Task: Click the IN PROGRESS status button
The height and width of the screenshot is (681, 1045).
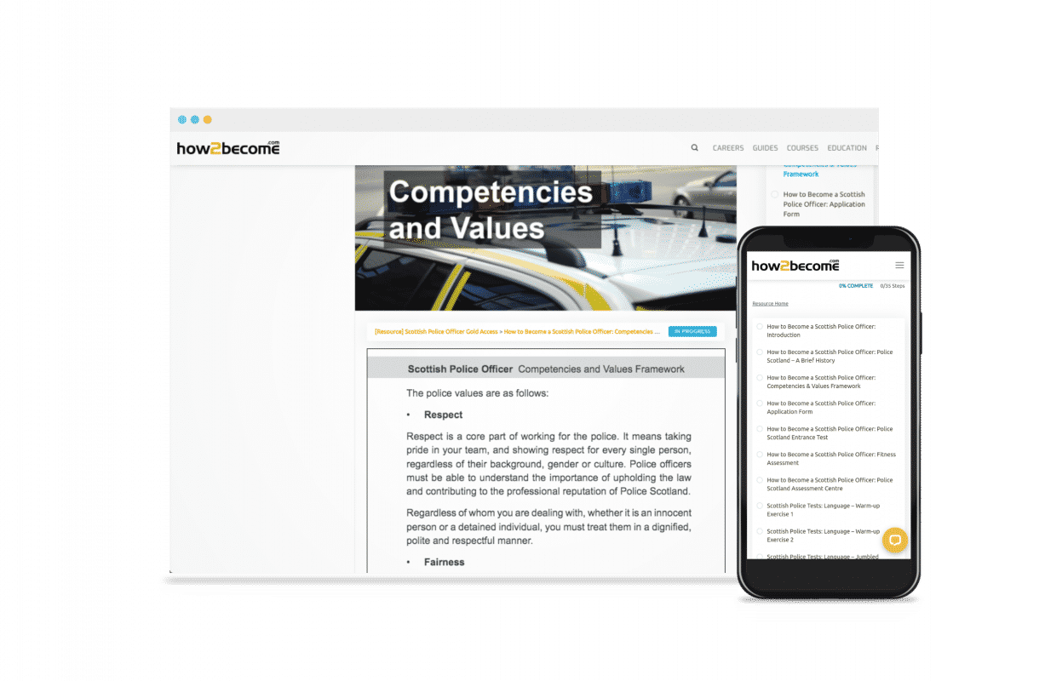Action: click(x=692, y=331)
